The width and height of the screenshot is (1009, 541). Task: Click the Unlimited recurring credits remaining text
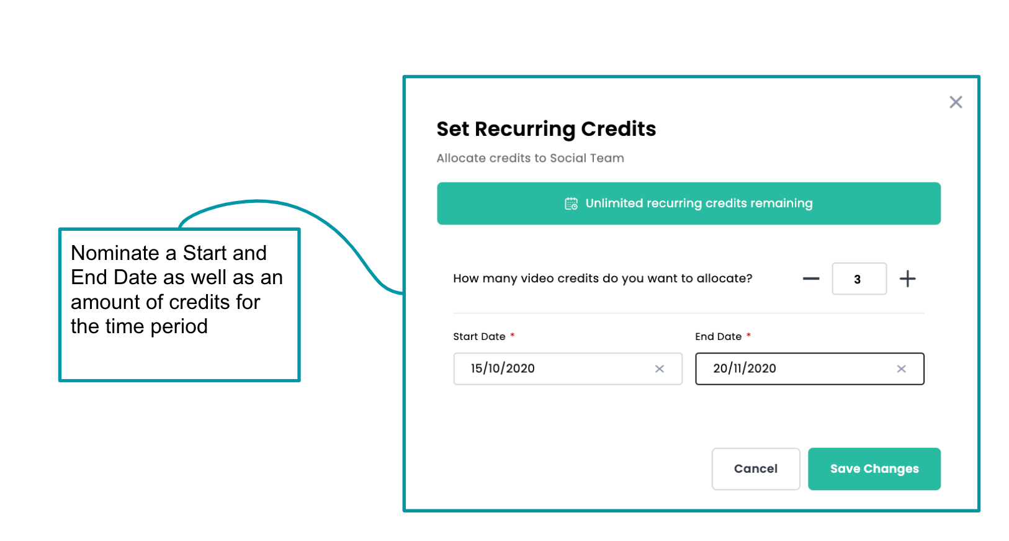tap(699, 203)
